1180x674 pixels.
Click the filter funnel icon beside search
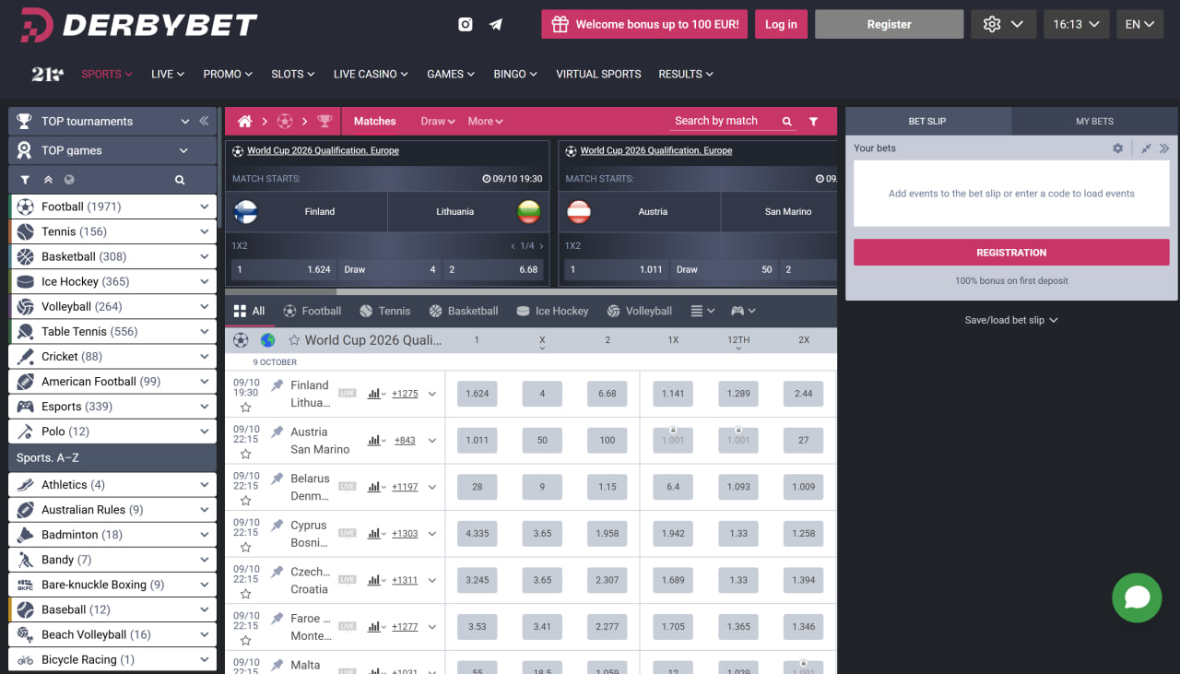(x=813, y=121)
